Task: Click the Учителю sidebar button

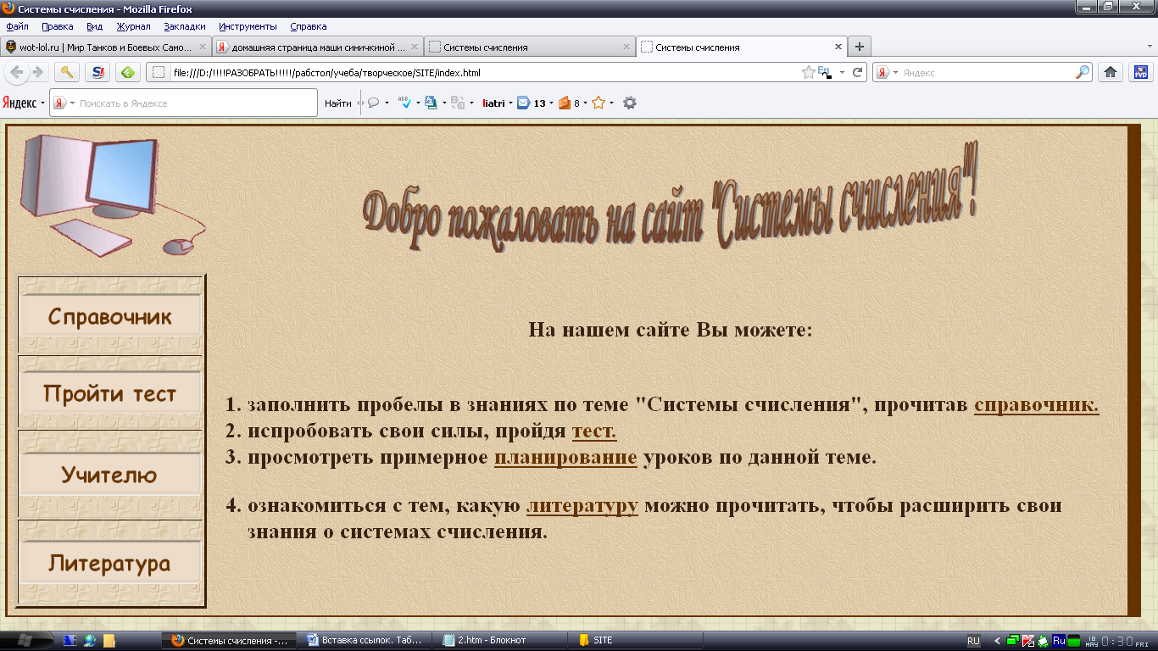Action: click(110, 475)
